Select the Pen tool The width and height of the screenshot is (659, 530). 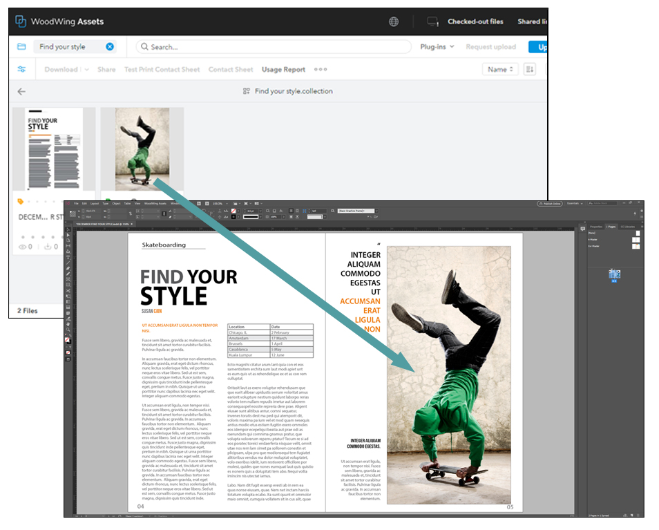coord(67,268)
